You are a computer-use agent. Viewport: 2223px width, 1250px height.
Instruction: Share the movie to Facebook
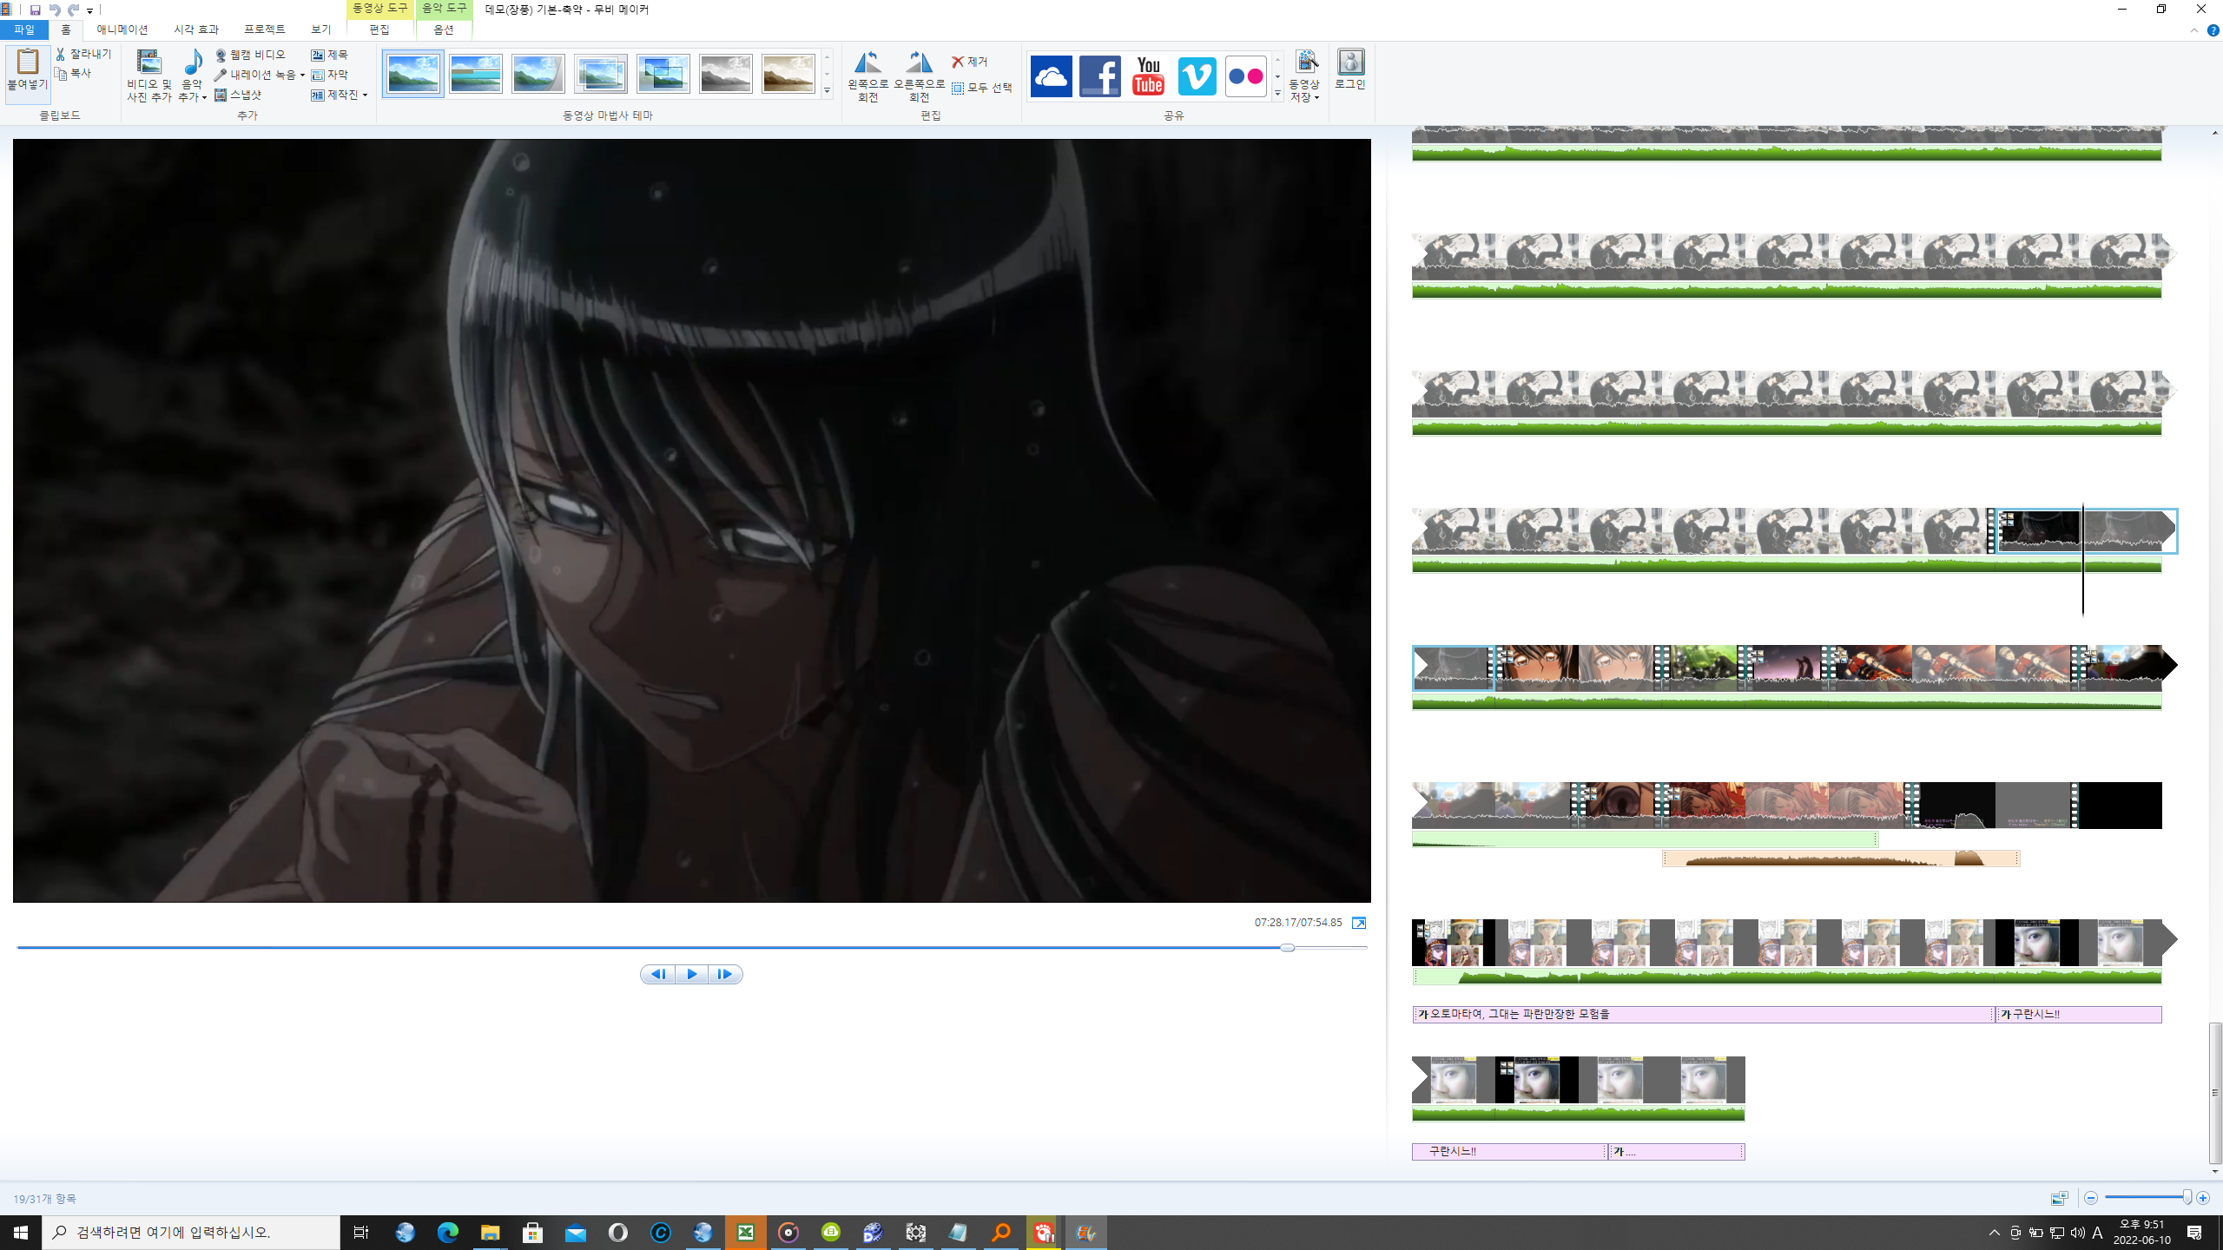(1099, 76)
